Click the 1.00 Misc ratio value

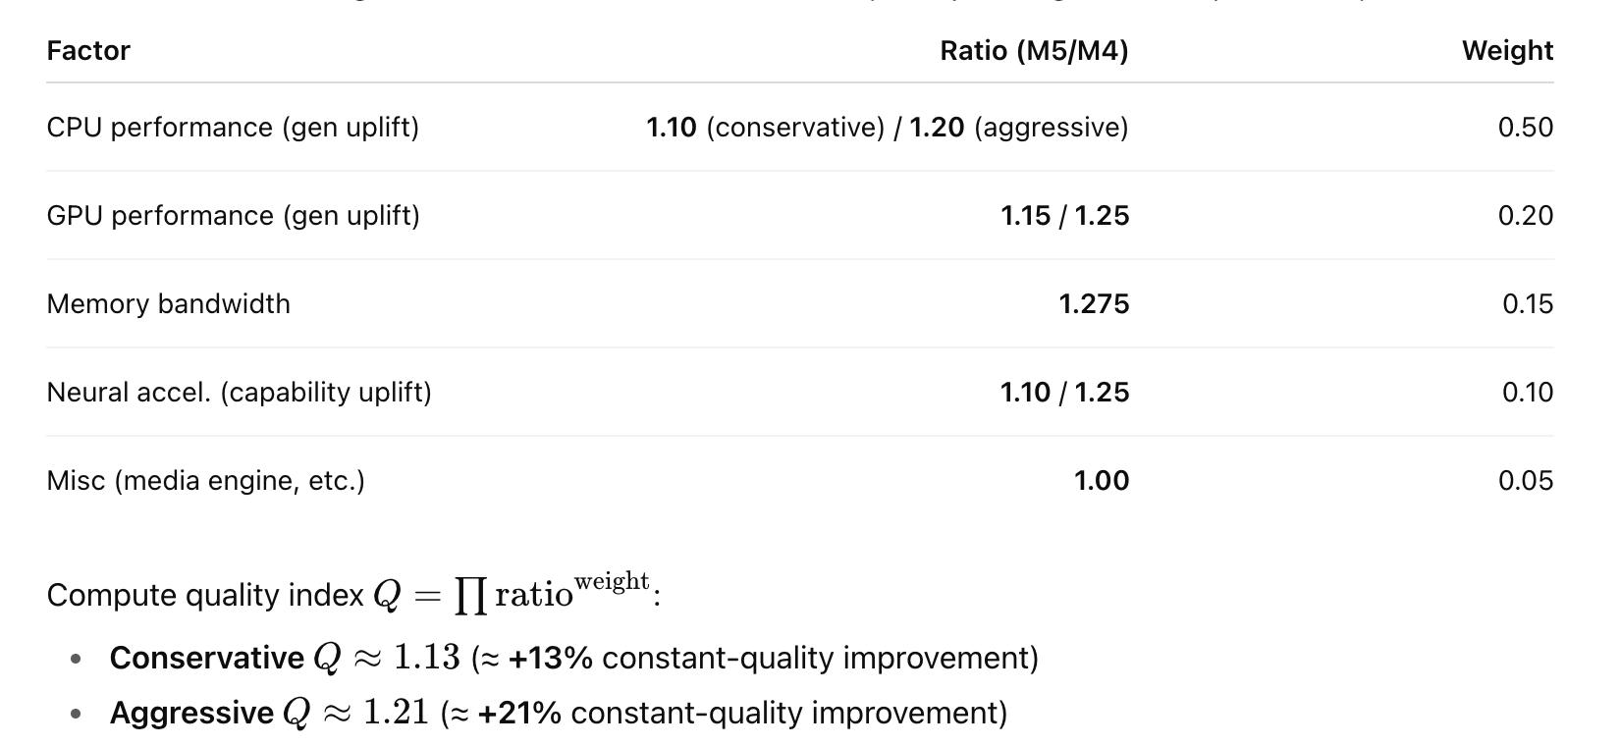tap(1101, 481)
